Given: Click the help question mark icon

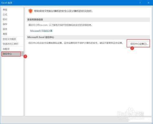Looking at the screenshot, I should (140, 3).
